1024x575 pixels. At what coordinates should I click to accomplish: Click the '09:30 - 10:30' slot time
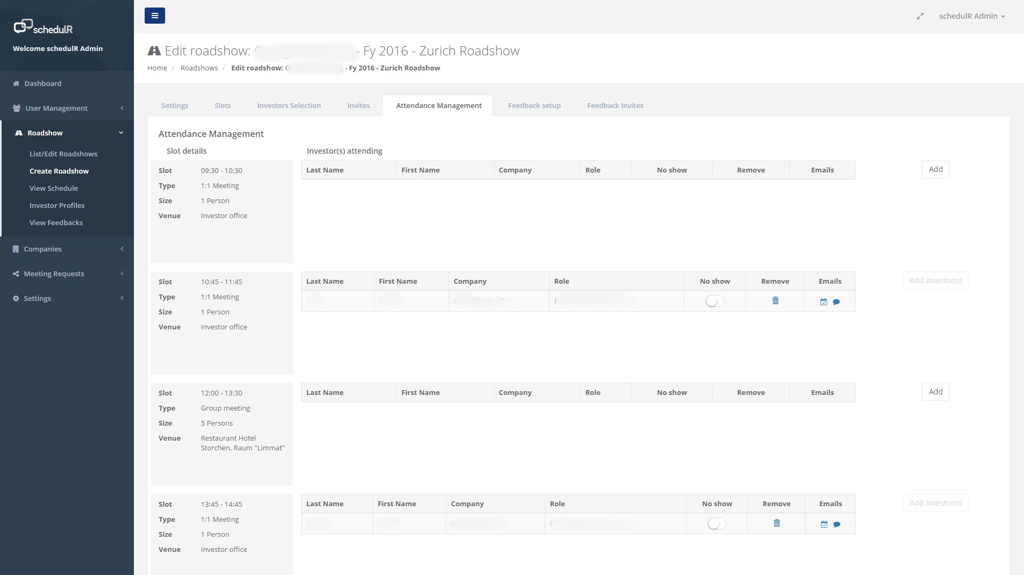pos(222,170)
